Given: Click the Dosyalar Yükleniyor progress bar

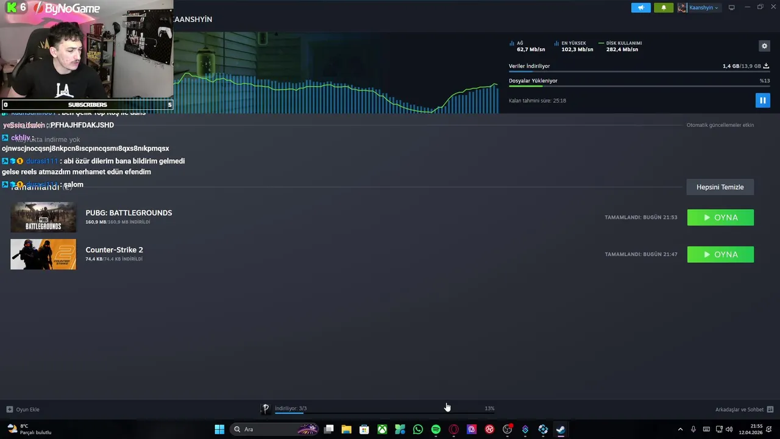Looking at the screenshot, I should (x=639, y=86).
